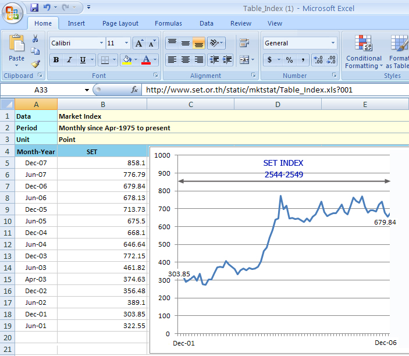Open Alignment settings dialog launcher
The width and height of the screenshot is (409, 356).
[x=253, y=75]
